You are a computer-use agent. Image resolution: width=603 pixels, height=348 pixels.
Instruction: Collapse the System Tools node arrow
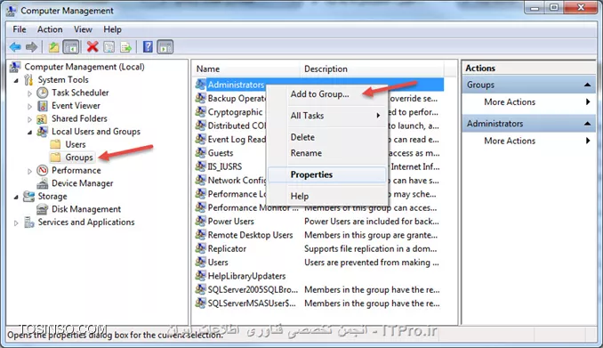coord(16,80)
